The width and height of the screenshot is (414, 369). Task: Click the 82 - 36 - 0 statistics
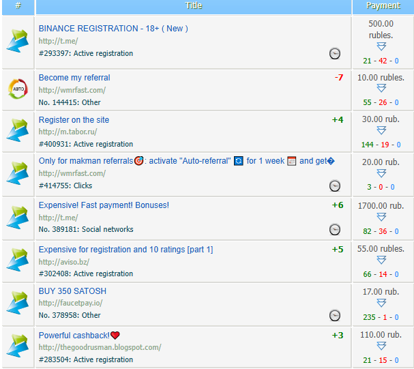click(381, 231)
